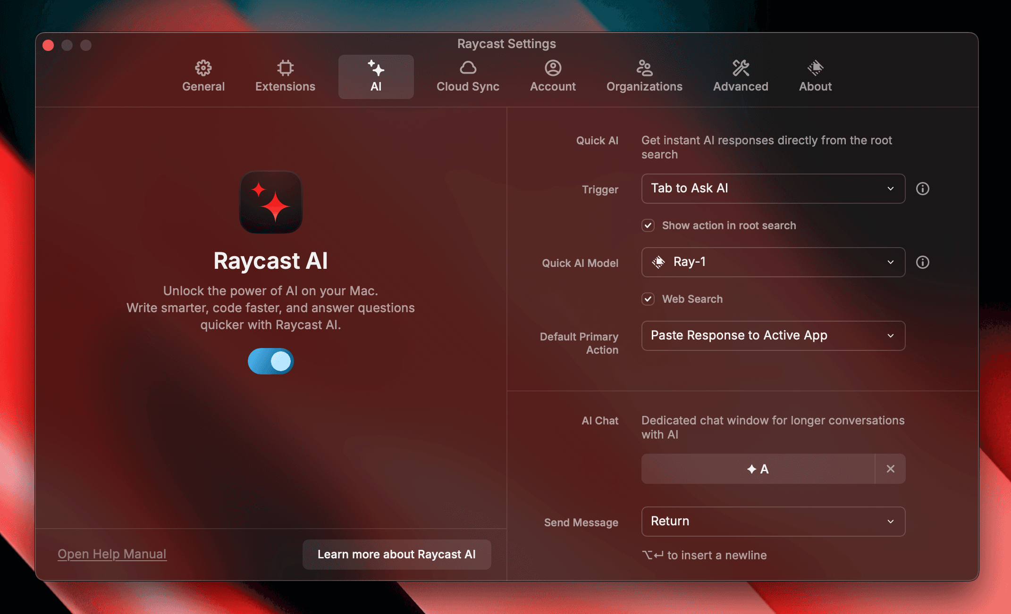Image resolution: width=1011 pixels, height=614 pixels.
Task: Click Learn more about Raycast AI
Action: coord(396,554)
